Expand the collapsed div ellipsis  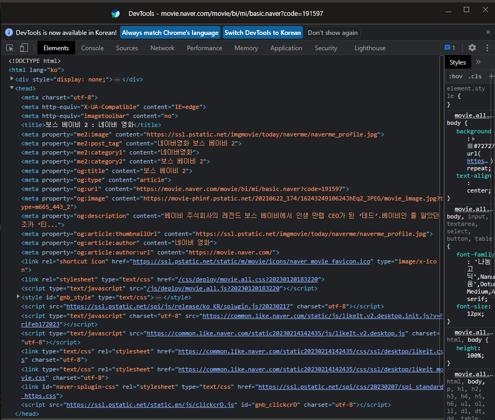pos(117,80)
